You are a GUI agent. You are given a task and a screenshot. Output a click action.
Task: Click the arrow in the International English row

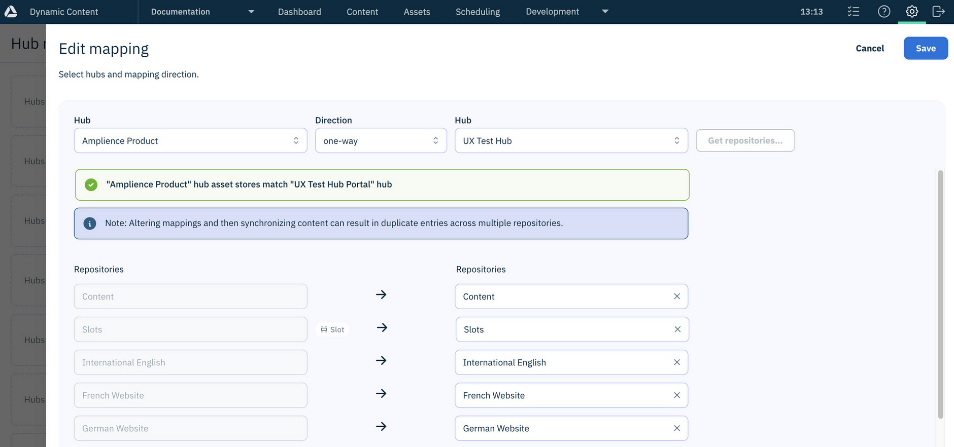[381, 360]
